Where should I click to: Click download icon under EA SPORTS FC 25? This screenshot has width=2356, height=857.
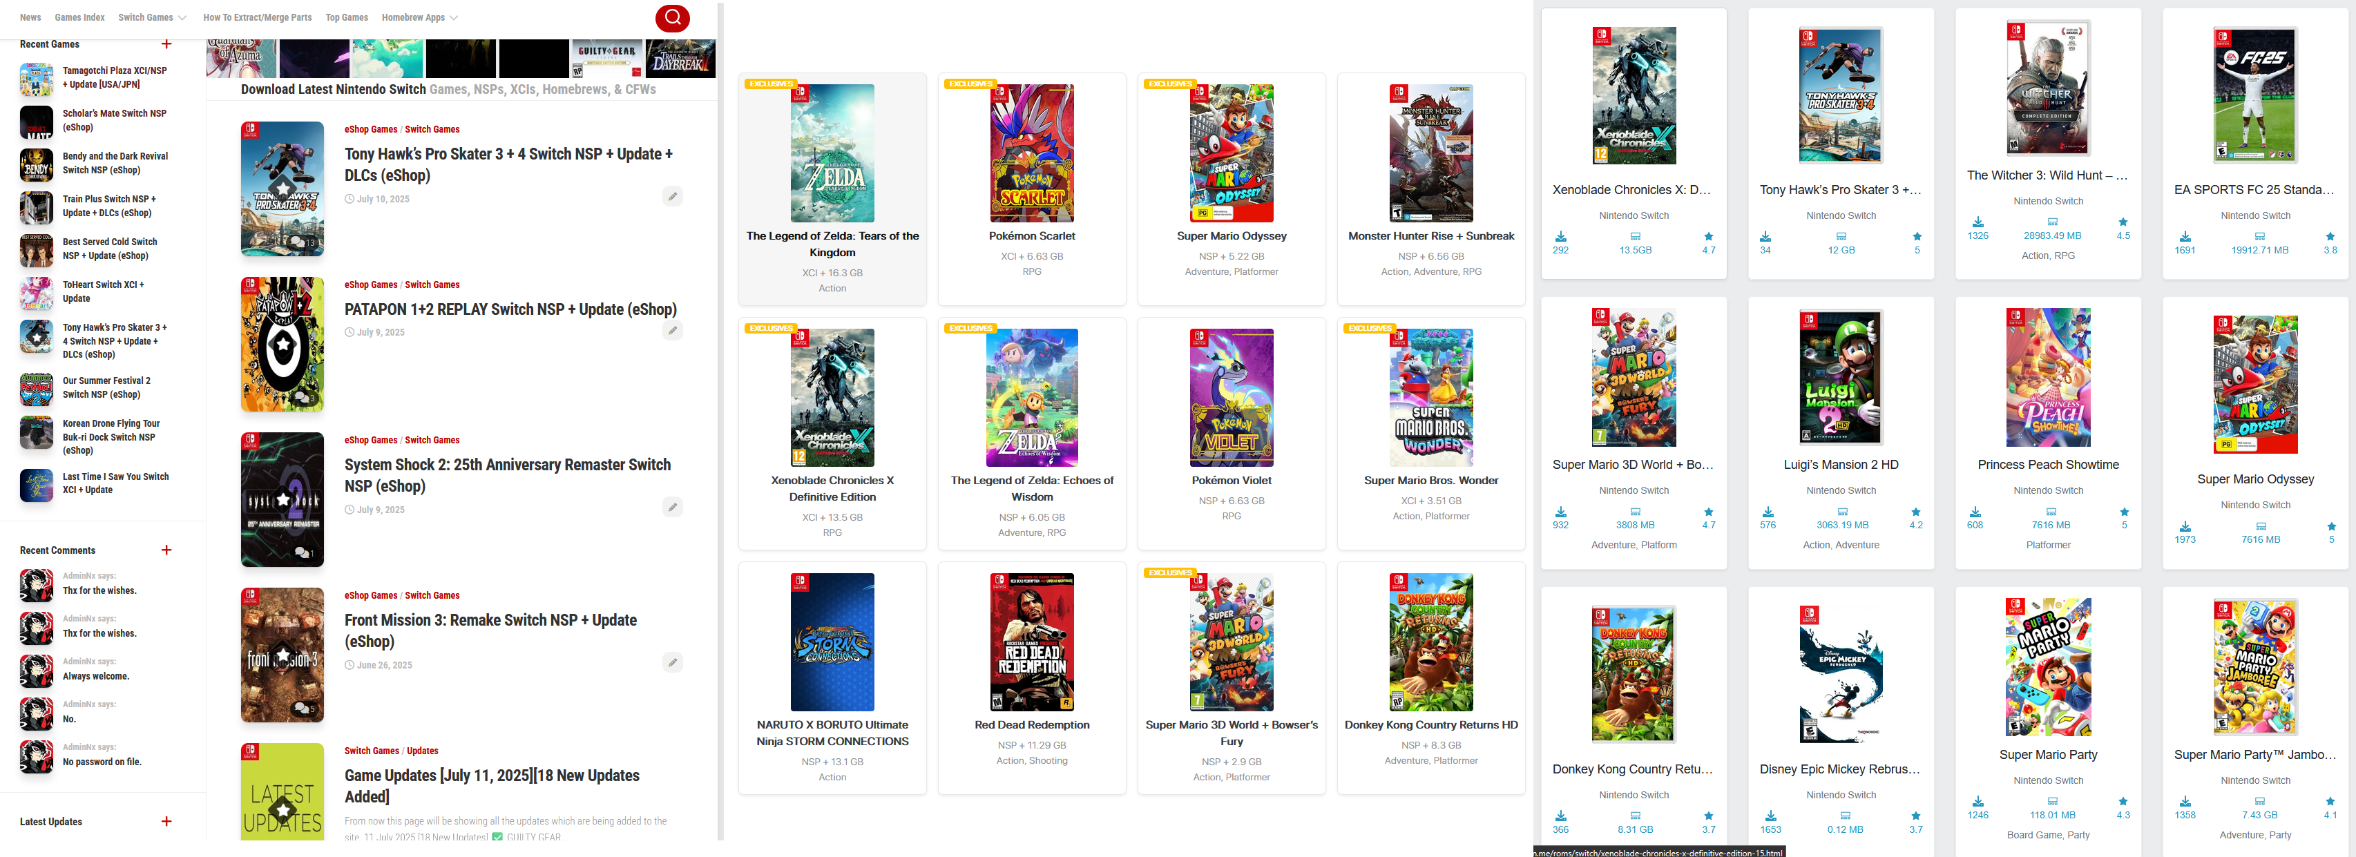pos(2185,236)
